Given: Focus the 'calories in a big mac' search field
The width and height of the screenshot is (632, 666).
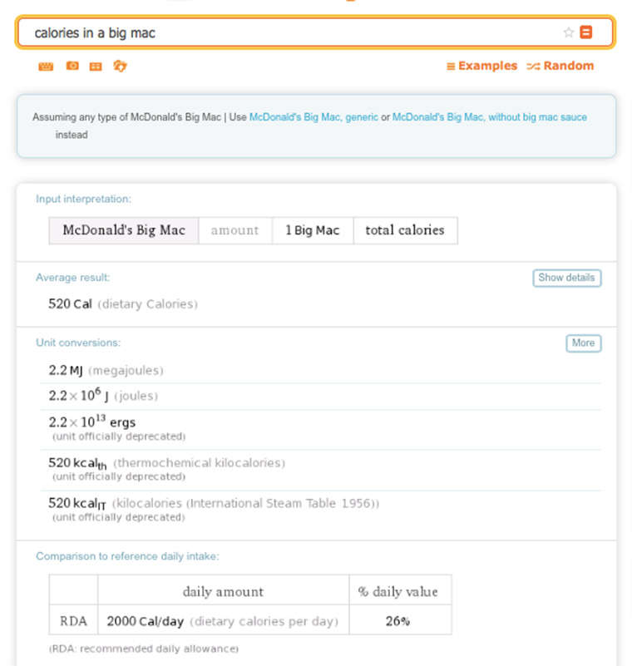Looking at the screenshot, I should (293, 32).
